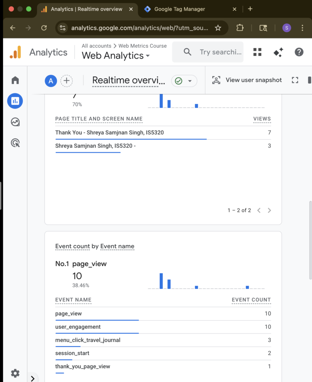Select the Analytics Realtime overview tab

[x=86, y=9]
